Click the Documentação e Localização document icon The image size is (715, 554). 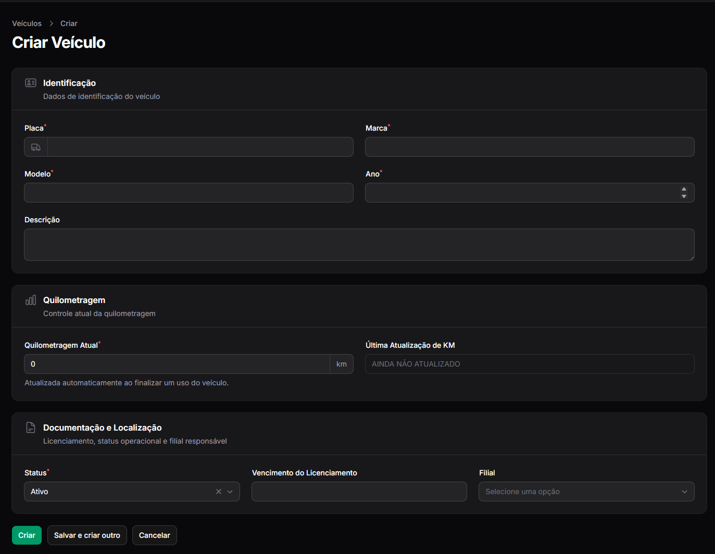[x=31, y=427]
